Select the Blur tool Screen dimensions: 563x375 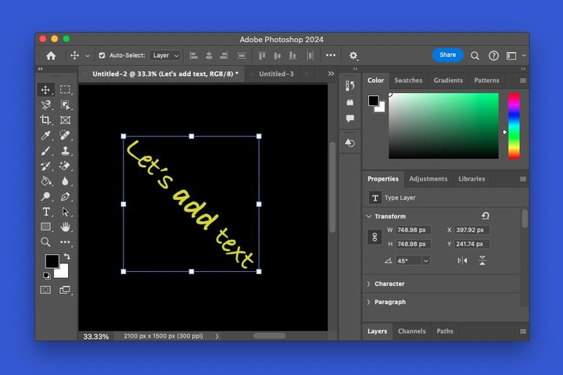(x=65, y=181)
